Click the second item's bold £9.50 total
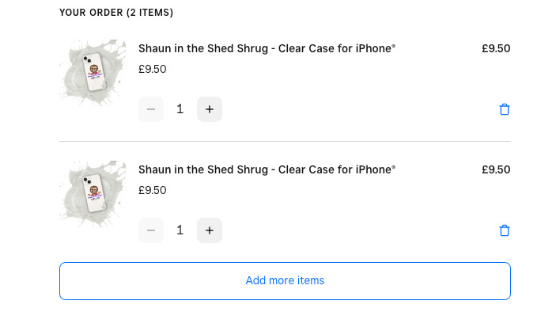 496,169
